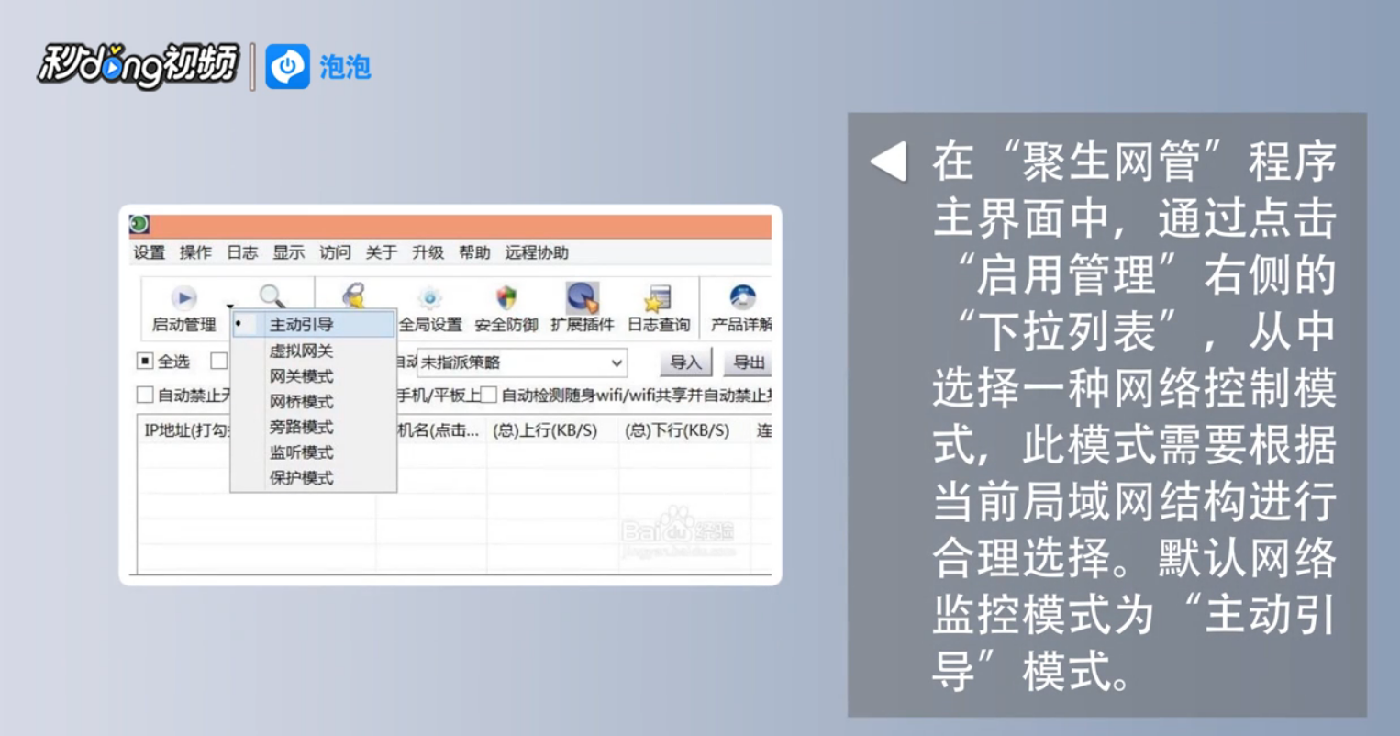
Task: Click the (总)下行(KB/S) column header
Action: point(677,430)
